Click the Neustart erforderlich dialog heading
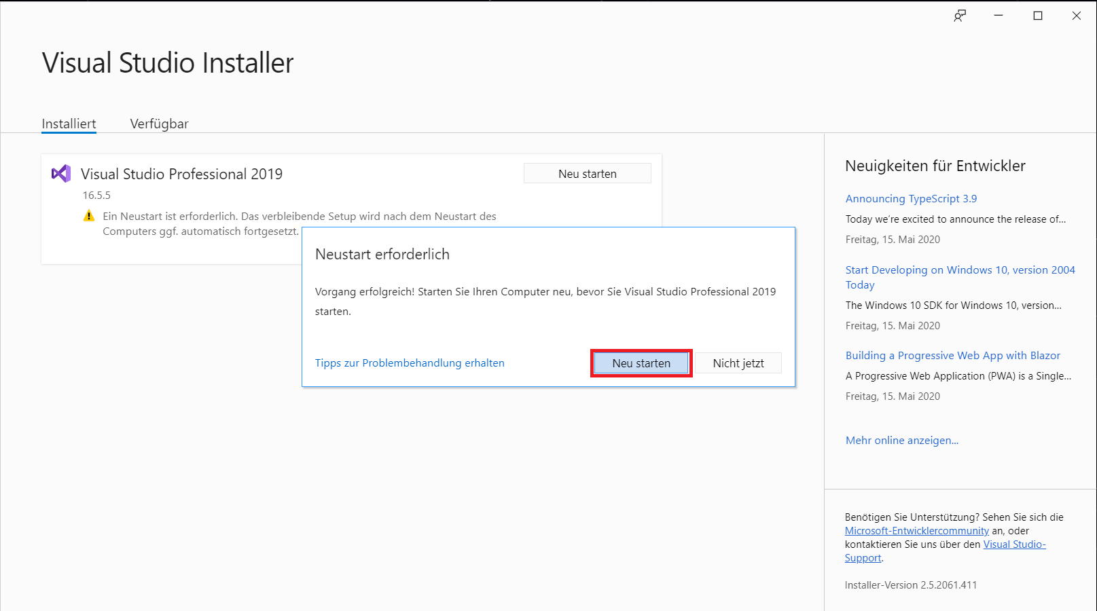 (382, 255)
